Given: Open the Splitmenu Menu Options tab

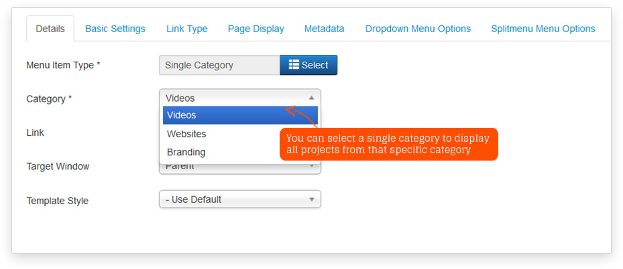Looking at the screenshot, I should pos(543,29).
